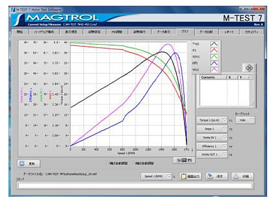Click the Y column header in cursors table
The width and height of the screenshot is (275, 204).
point(244,77)
